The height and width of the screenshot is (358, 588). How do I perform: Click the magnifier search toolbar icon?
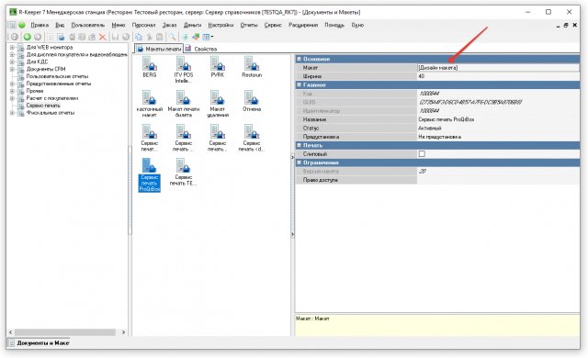172,37
